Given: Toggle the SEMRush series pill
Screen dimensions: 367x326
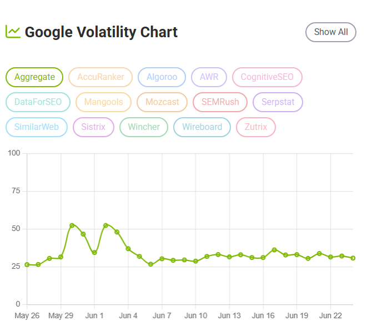Looking at the screenshot, I should point(220,102).
